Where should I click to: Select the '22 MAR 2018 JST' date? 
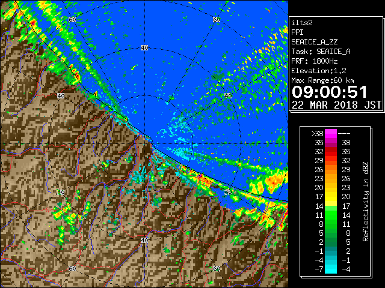[336, 105]
